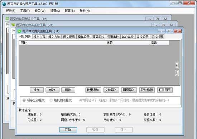Click the 文件导入 button

coord(111,90)
